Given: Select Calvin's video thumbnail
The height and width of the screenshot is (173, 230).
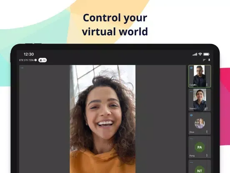Looking at the screenshot, I should [x=199, y=76].
